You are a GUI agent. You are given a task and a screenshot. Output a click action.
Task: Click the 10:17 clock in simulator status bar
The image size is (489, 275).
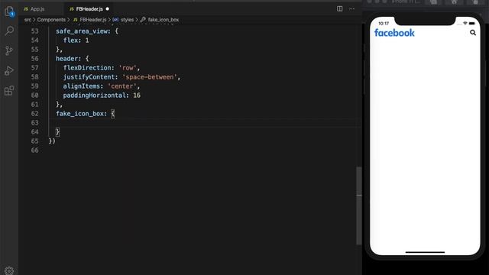pos(384,24)
